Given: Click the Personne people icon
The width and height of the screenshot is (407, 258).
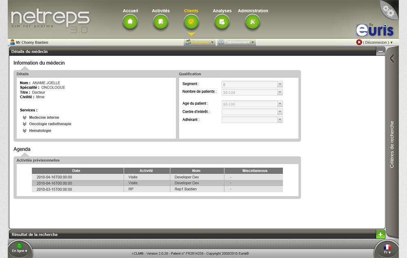Looking at the screenshot, I should [188, 42].
